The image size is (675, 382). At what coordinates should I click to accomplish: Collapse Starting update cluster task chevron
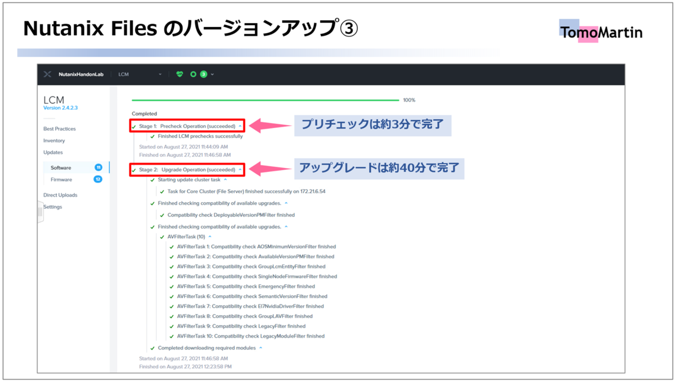coord(226,180)
